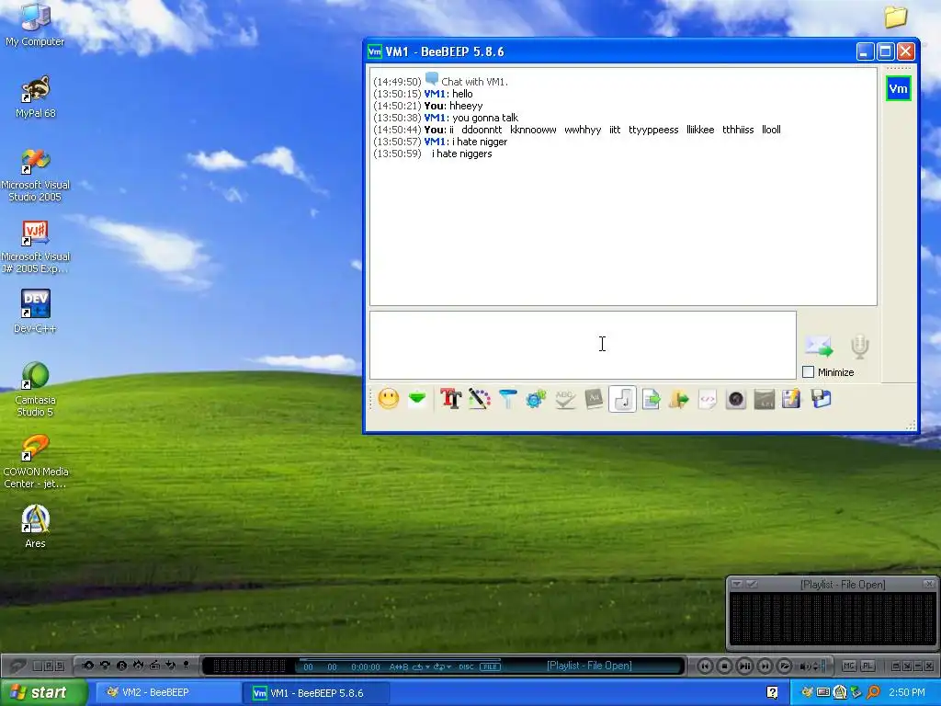This screenshot has height=706, width=941.
Task: Save chat with floppy disk icon
Action: pos(821,399)
